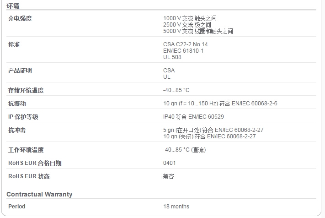Viewport: 325px width, 218px height.
Task: Click the 1000 V 交流 触头之间 value
Action: pyautogui.click(x=190, y=18)
